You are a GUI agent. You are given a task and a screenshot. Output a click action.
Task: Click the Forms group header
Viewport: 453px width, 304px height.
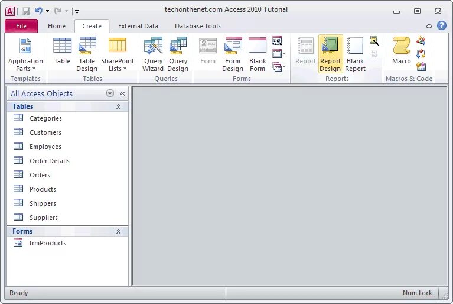pyautogui.click(x=67, y=231)
